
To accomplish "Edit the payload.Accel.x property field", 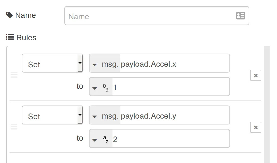I will point(173,64).
